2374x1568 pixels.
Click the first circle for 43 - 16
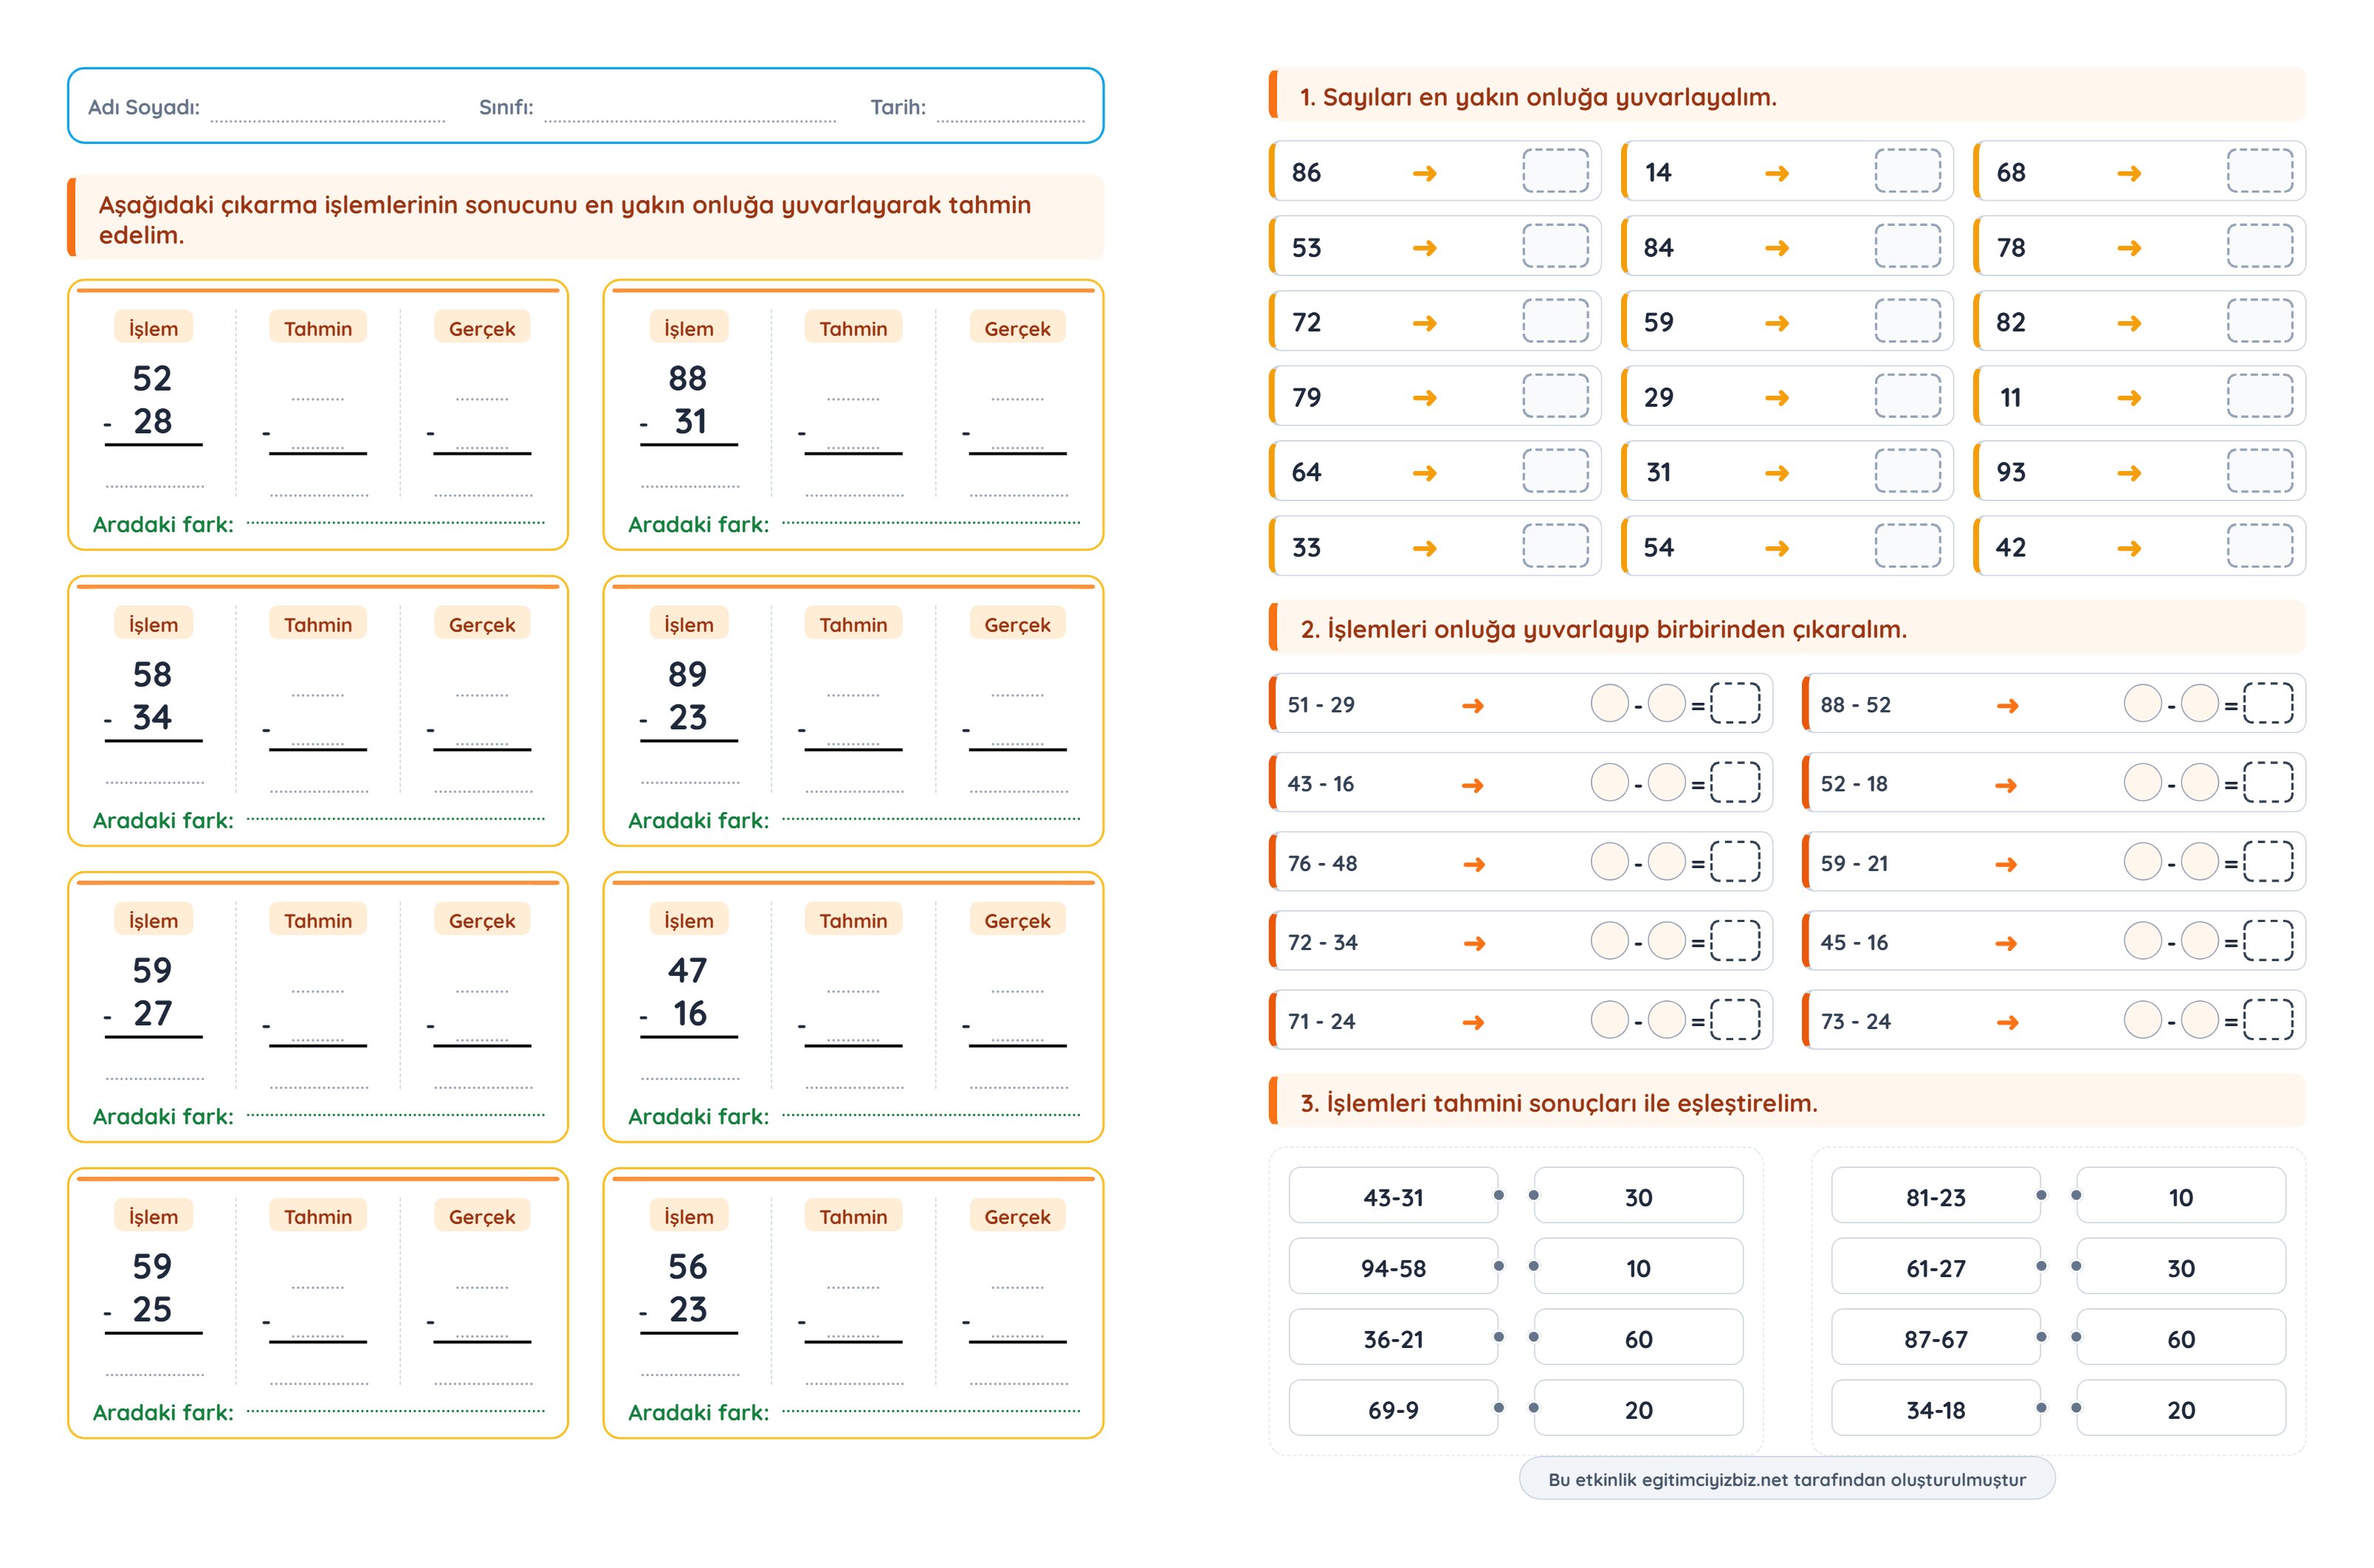pyautogui.click(x=1609, y=782)
